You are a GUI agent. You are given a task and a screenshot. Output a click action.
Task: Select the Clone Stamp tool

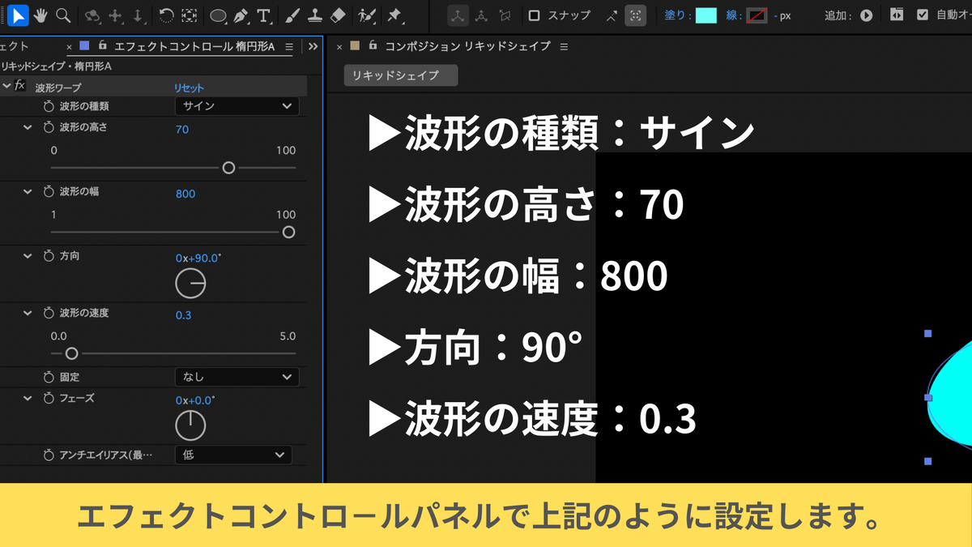coord(316,15)
